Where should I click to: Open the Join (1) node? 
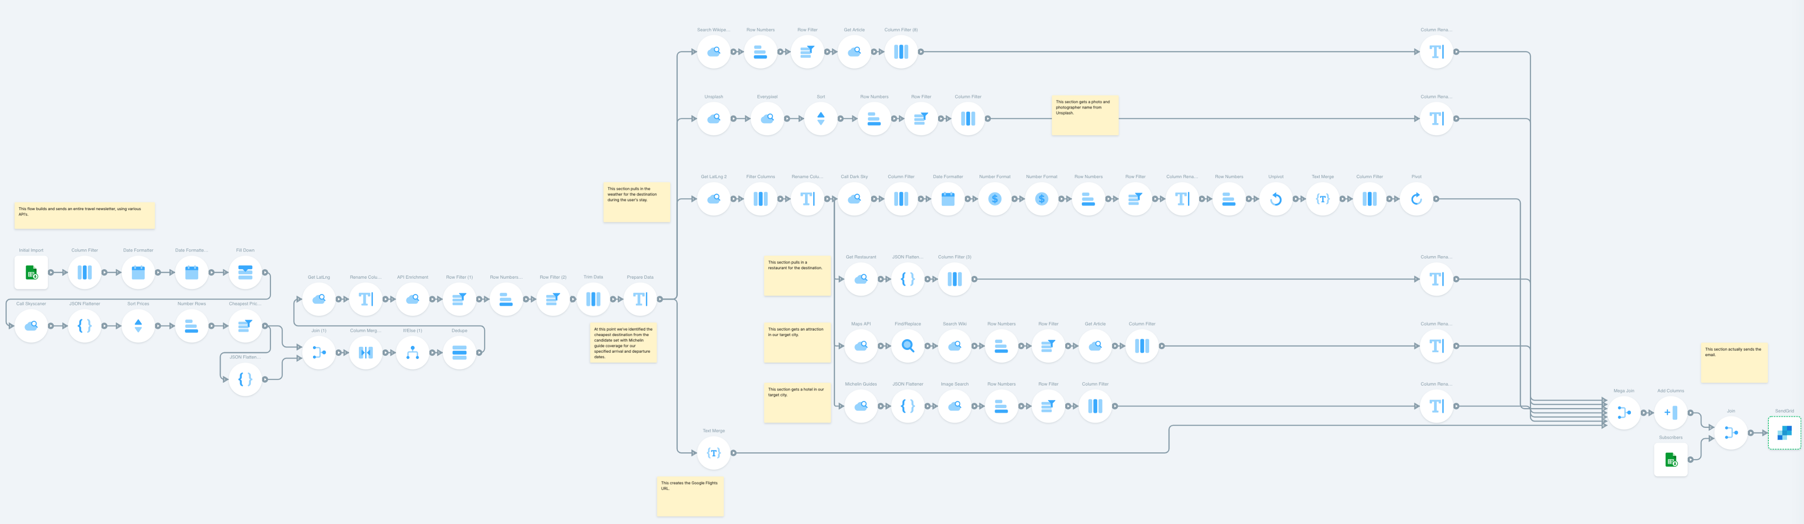pyautogui.click(x=319, y=352)
